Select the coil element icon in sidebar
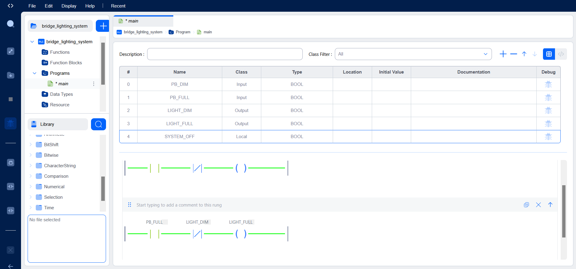This screenshot has height=269, width=576. 11,186
